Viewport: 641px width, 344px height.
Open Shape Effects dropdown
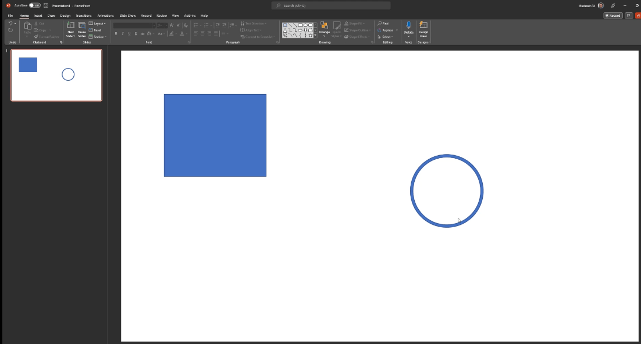click(357, 37)
